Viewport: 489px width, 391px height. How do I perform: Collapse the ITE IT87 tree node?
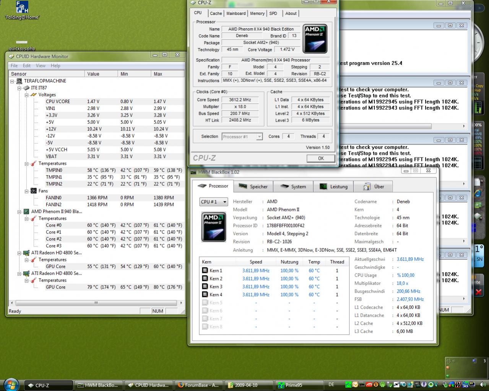[x=19, y=88]
